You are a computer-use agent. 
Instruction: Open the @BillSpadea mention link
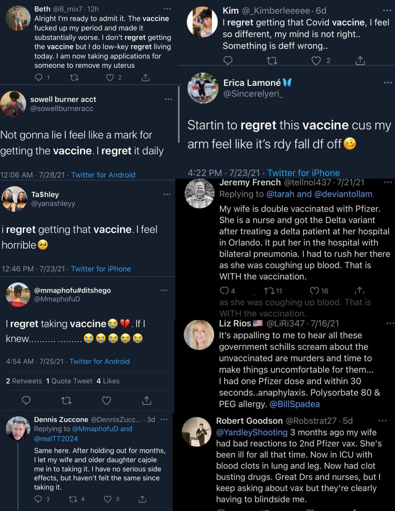[x=295, y=404]
